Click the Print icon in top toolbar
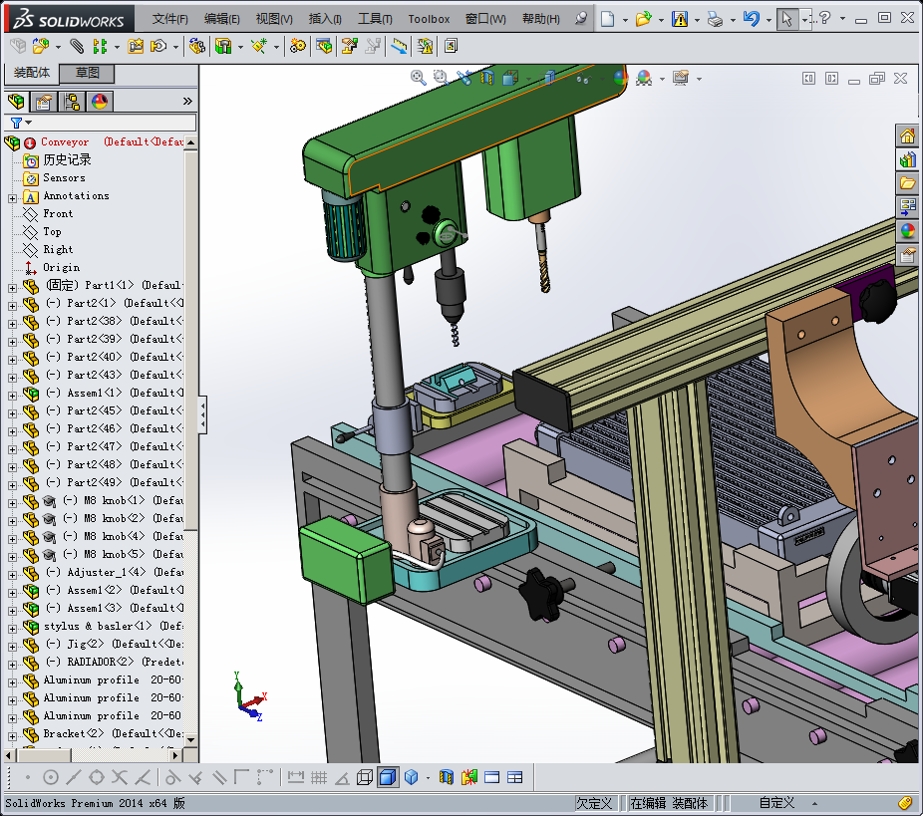This screenshot has height=816, width=923. 714,19
